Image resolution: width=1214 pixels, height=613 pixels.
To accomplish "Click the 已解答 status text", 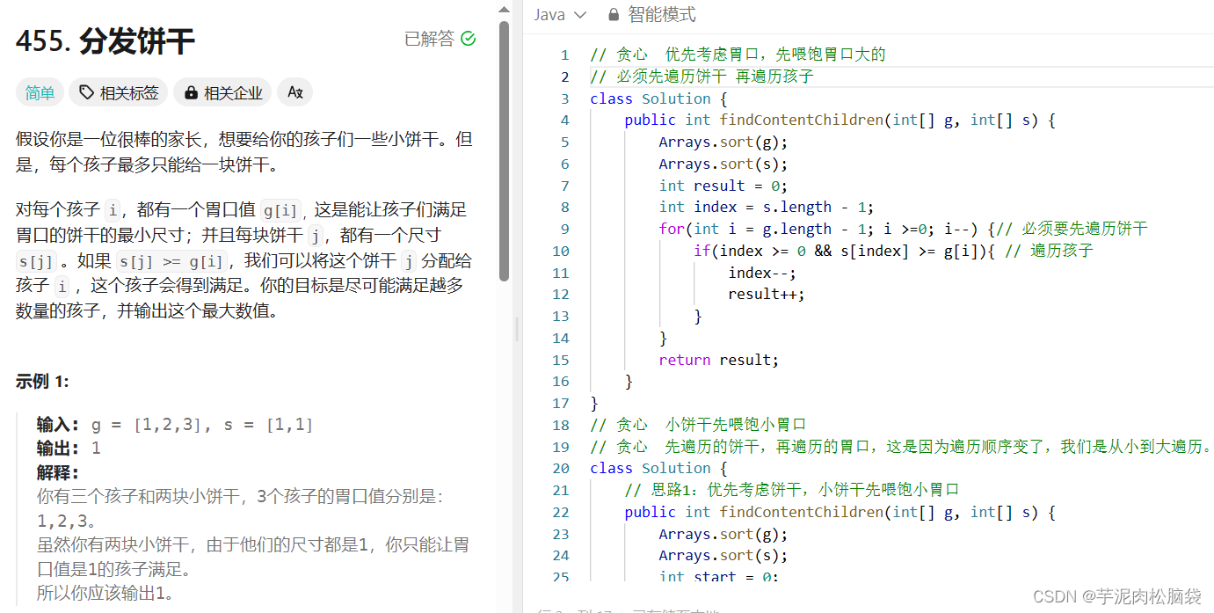I will 430,39.
